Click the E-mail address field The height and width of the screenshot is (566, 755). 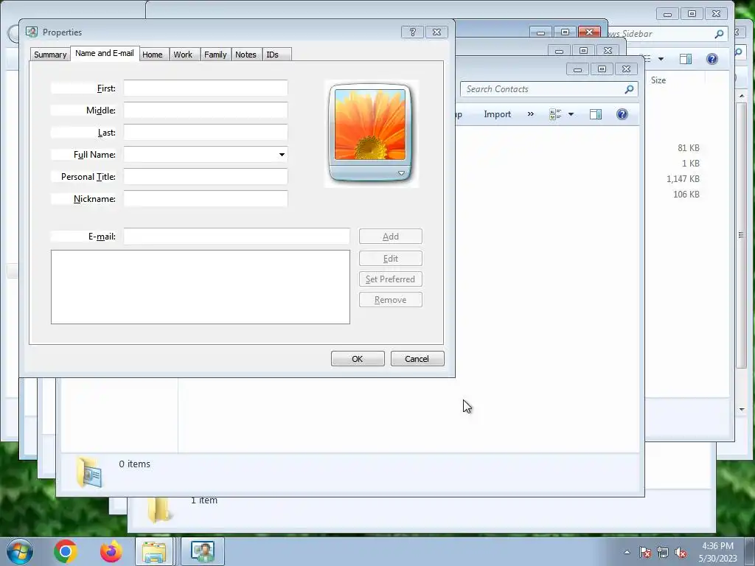pyautogui.click(x=237, y=237)
